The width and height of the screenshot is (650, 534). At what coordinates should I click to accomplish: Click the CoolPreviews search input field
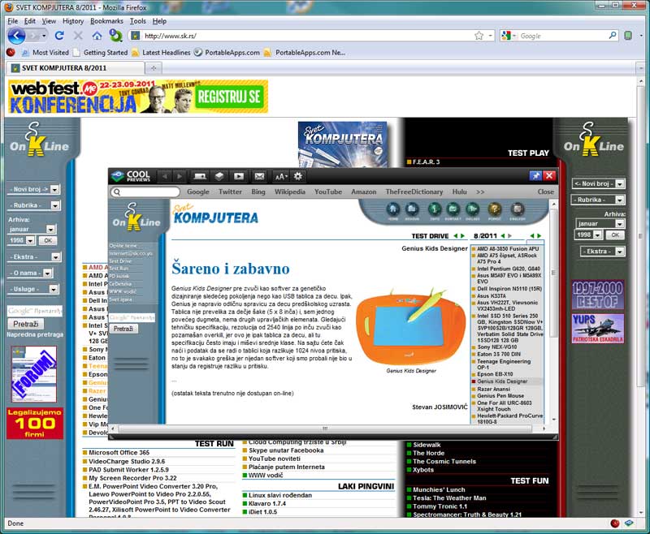click(x=145, y=192)
